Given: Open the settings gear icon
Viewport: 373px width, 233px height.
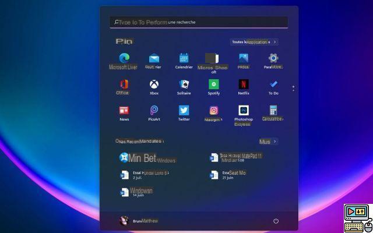Looking at the screenshot, I should 273,58.
